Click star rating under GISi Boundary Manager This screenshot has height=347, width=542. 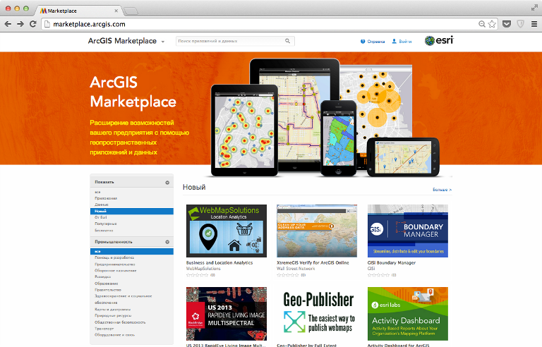pos(379,275)
